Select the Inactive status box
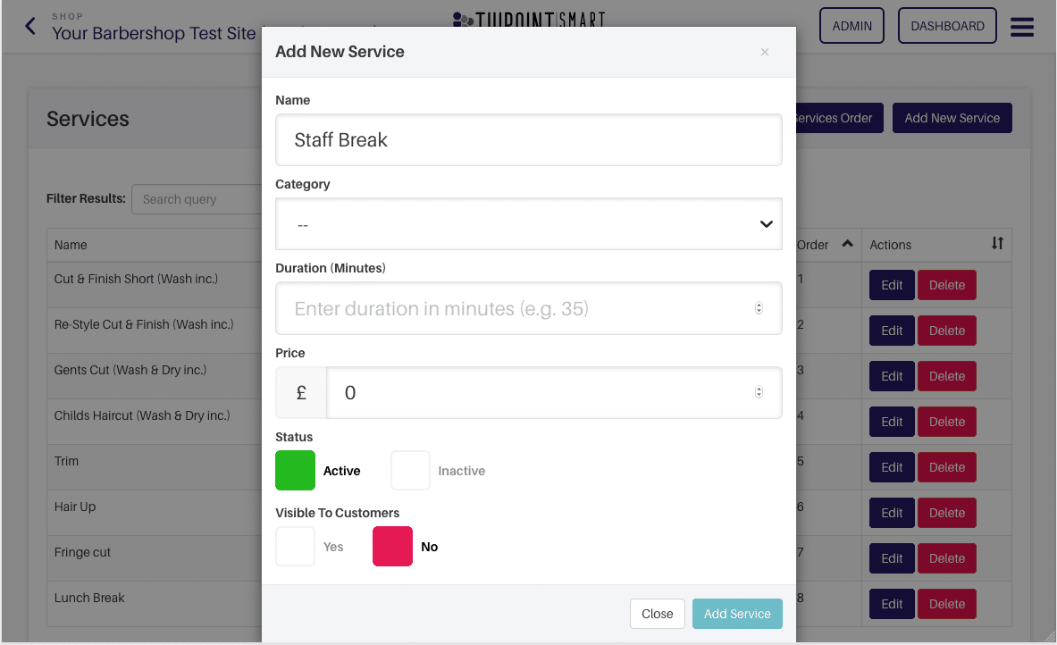 pos(410,471)
